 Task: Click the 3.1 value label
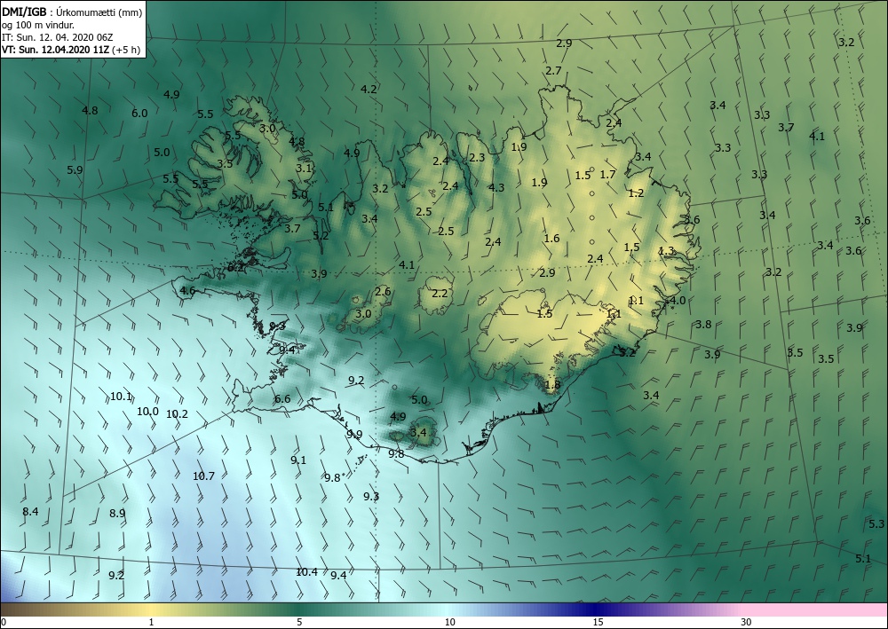coord(304,168)
